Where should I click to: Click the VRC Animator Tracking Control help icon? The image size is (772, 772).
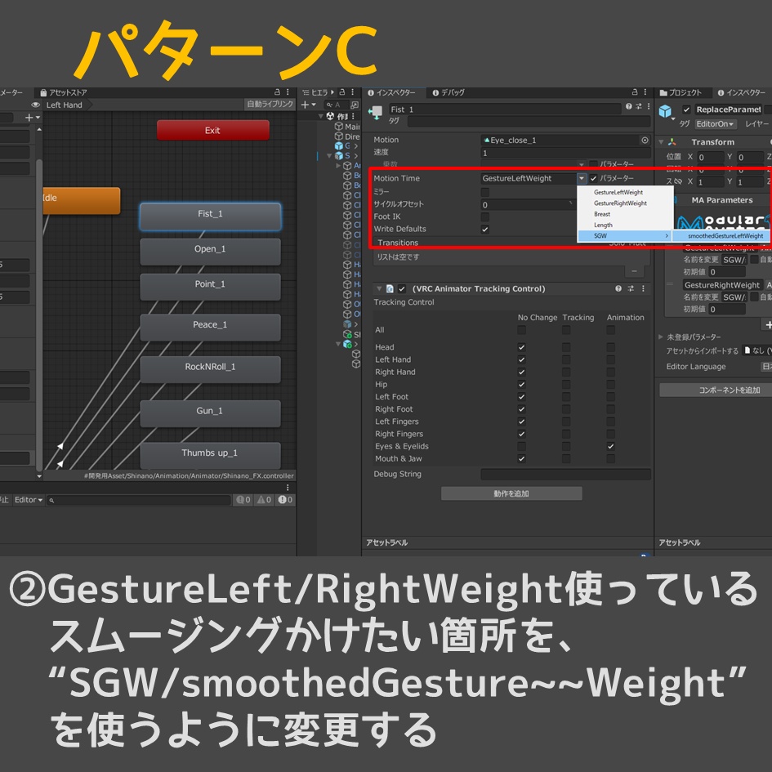[618, 288]
